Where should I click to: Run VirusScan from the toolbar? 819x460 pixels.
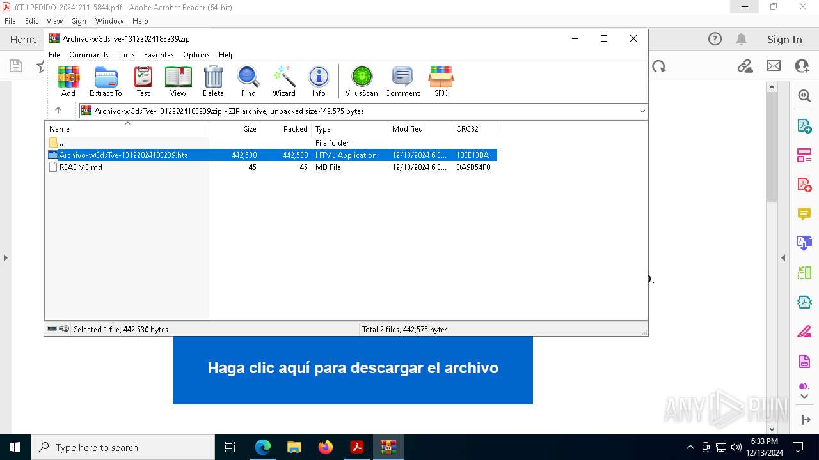click(362, 81)
